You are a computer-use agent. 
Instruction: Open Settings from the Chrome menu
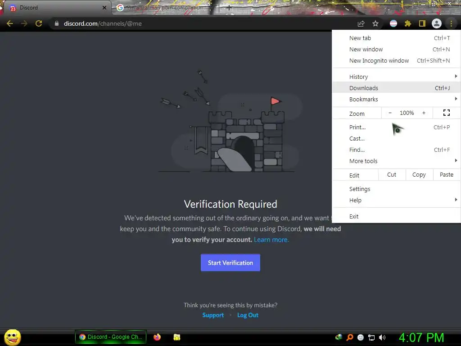tap(396, 189)
